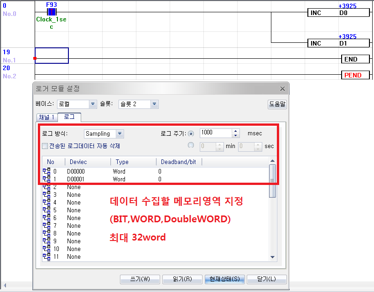
Task: Click the 닫기(L) close button
Action: 267,279
